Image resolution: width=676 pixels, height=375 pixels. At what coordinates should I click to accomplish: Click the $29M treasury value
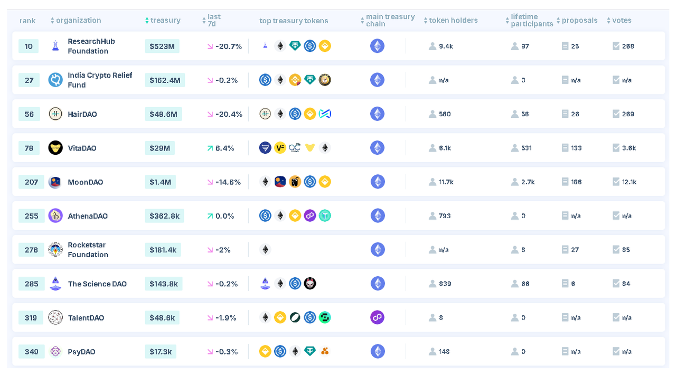pyautogui.click(x=159, y=148)
